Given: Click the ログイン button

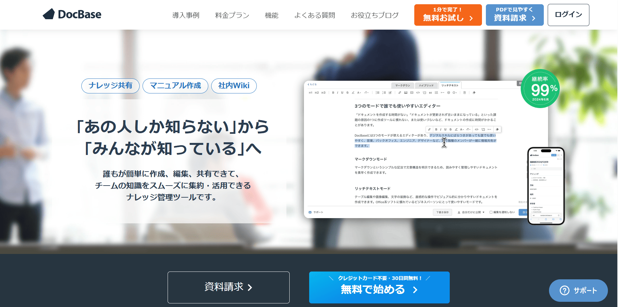Looking at the screenshot, I should click(568, 15).
